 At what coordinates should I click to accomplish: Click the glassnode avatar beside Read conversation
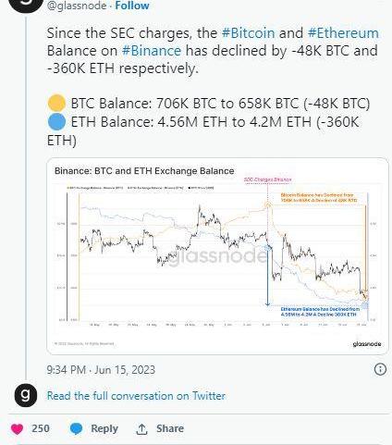pyautogui.click(x=26, y=395)
